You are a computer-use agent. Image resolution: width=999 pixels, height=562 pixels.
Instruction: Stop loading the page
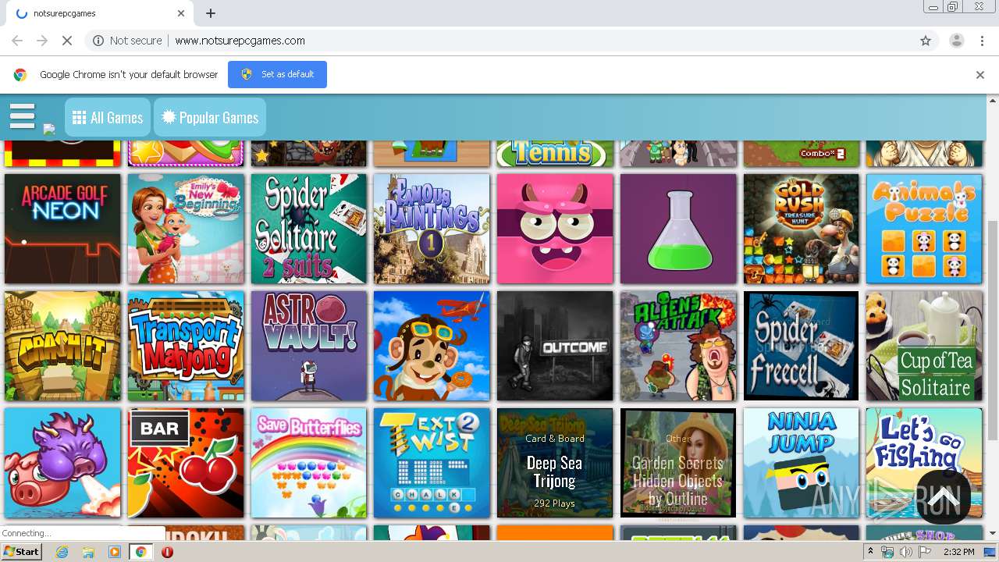tap(67, 41)
